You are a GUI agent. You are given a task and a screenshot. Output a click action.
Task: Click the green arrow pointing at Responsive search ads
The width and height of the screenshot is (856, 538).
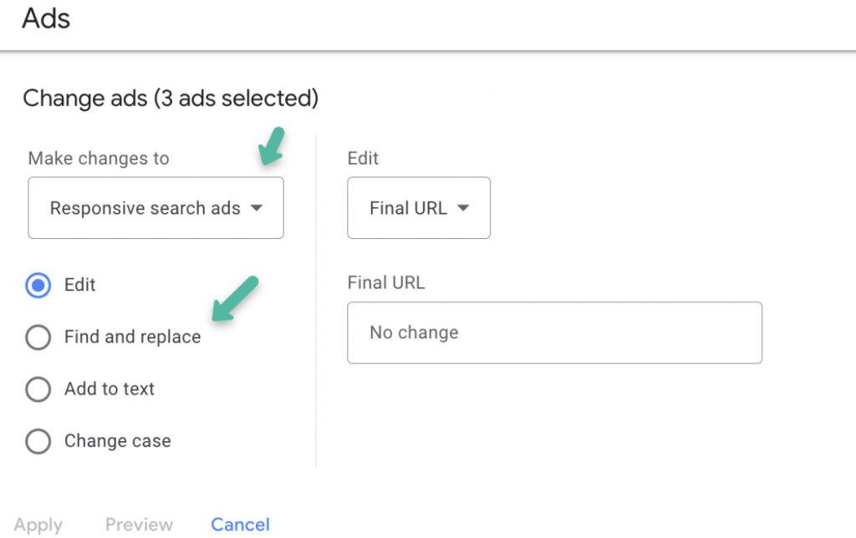(272, 146)
